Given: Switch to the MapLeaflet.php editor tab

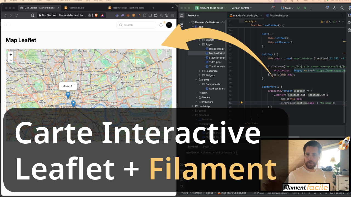Looking at the screenshot, I should [278, 16].
